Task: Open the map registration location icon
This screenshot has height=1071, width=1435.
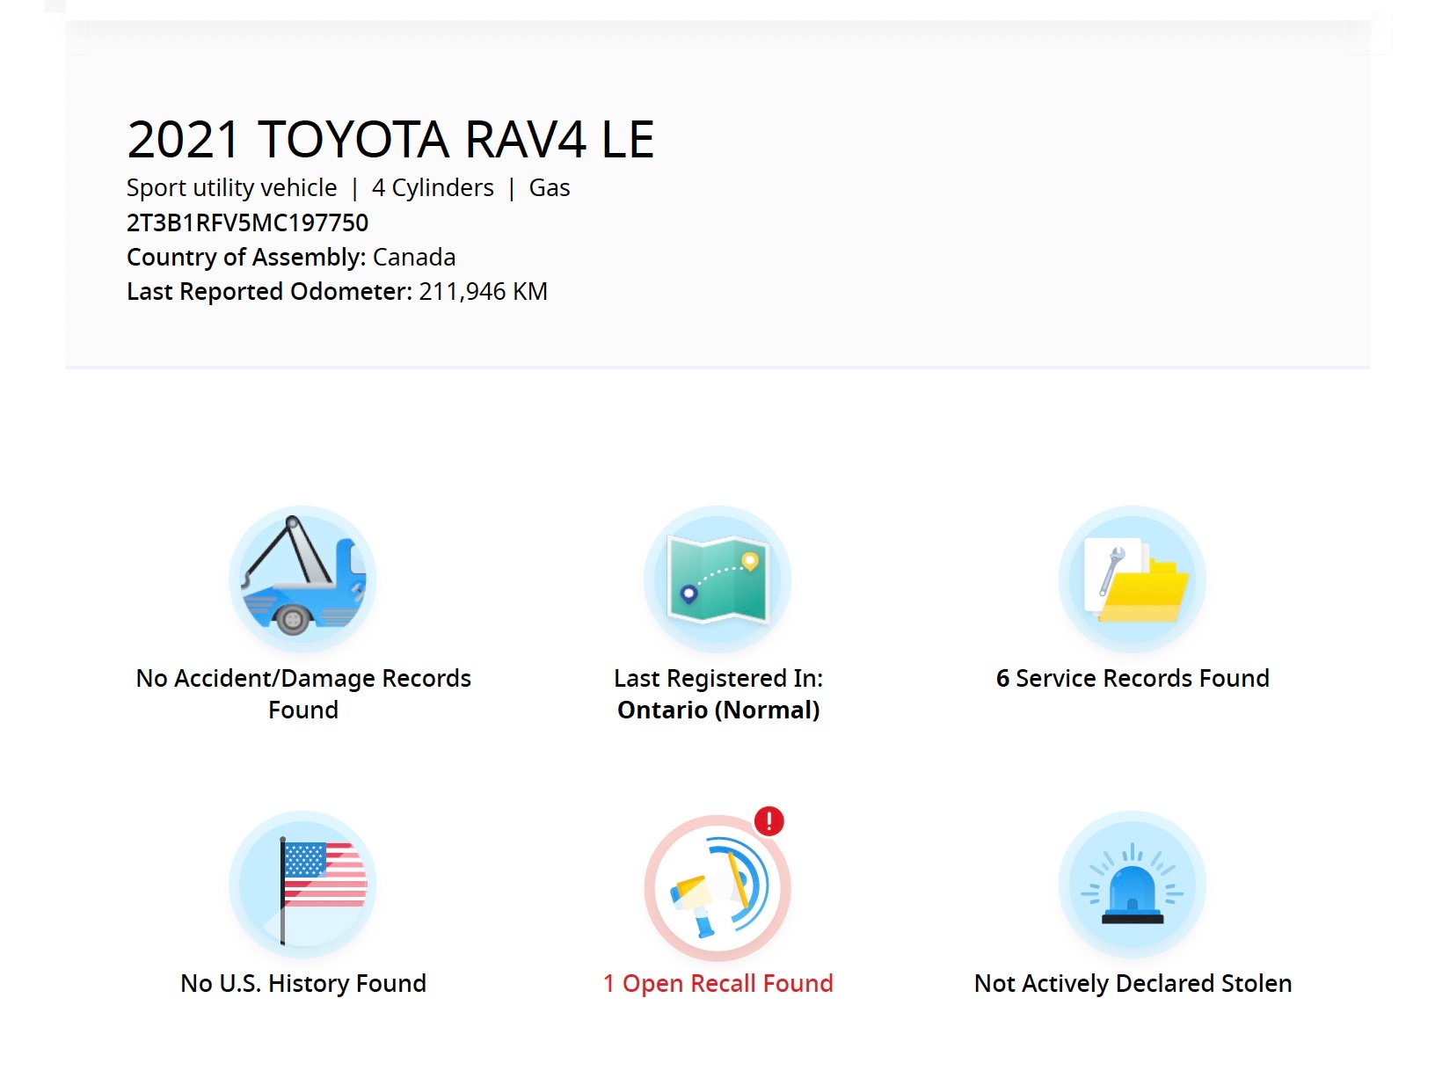Action: [x=717, y=579]
